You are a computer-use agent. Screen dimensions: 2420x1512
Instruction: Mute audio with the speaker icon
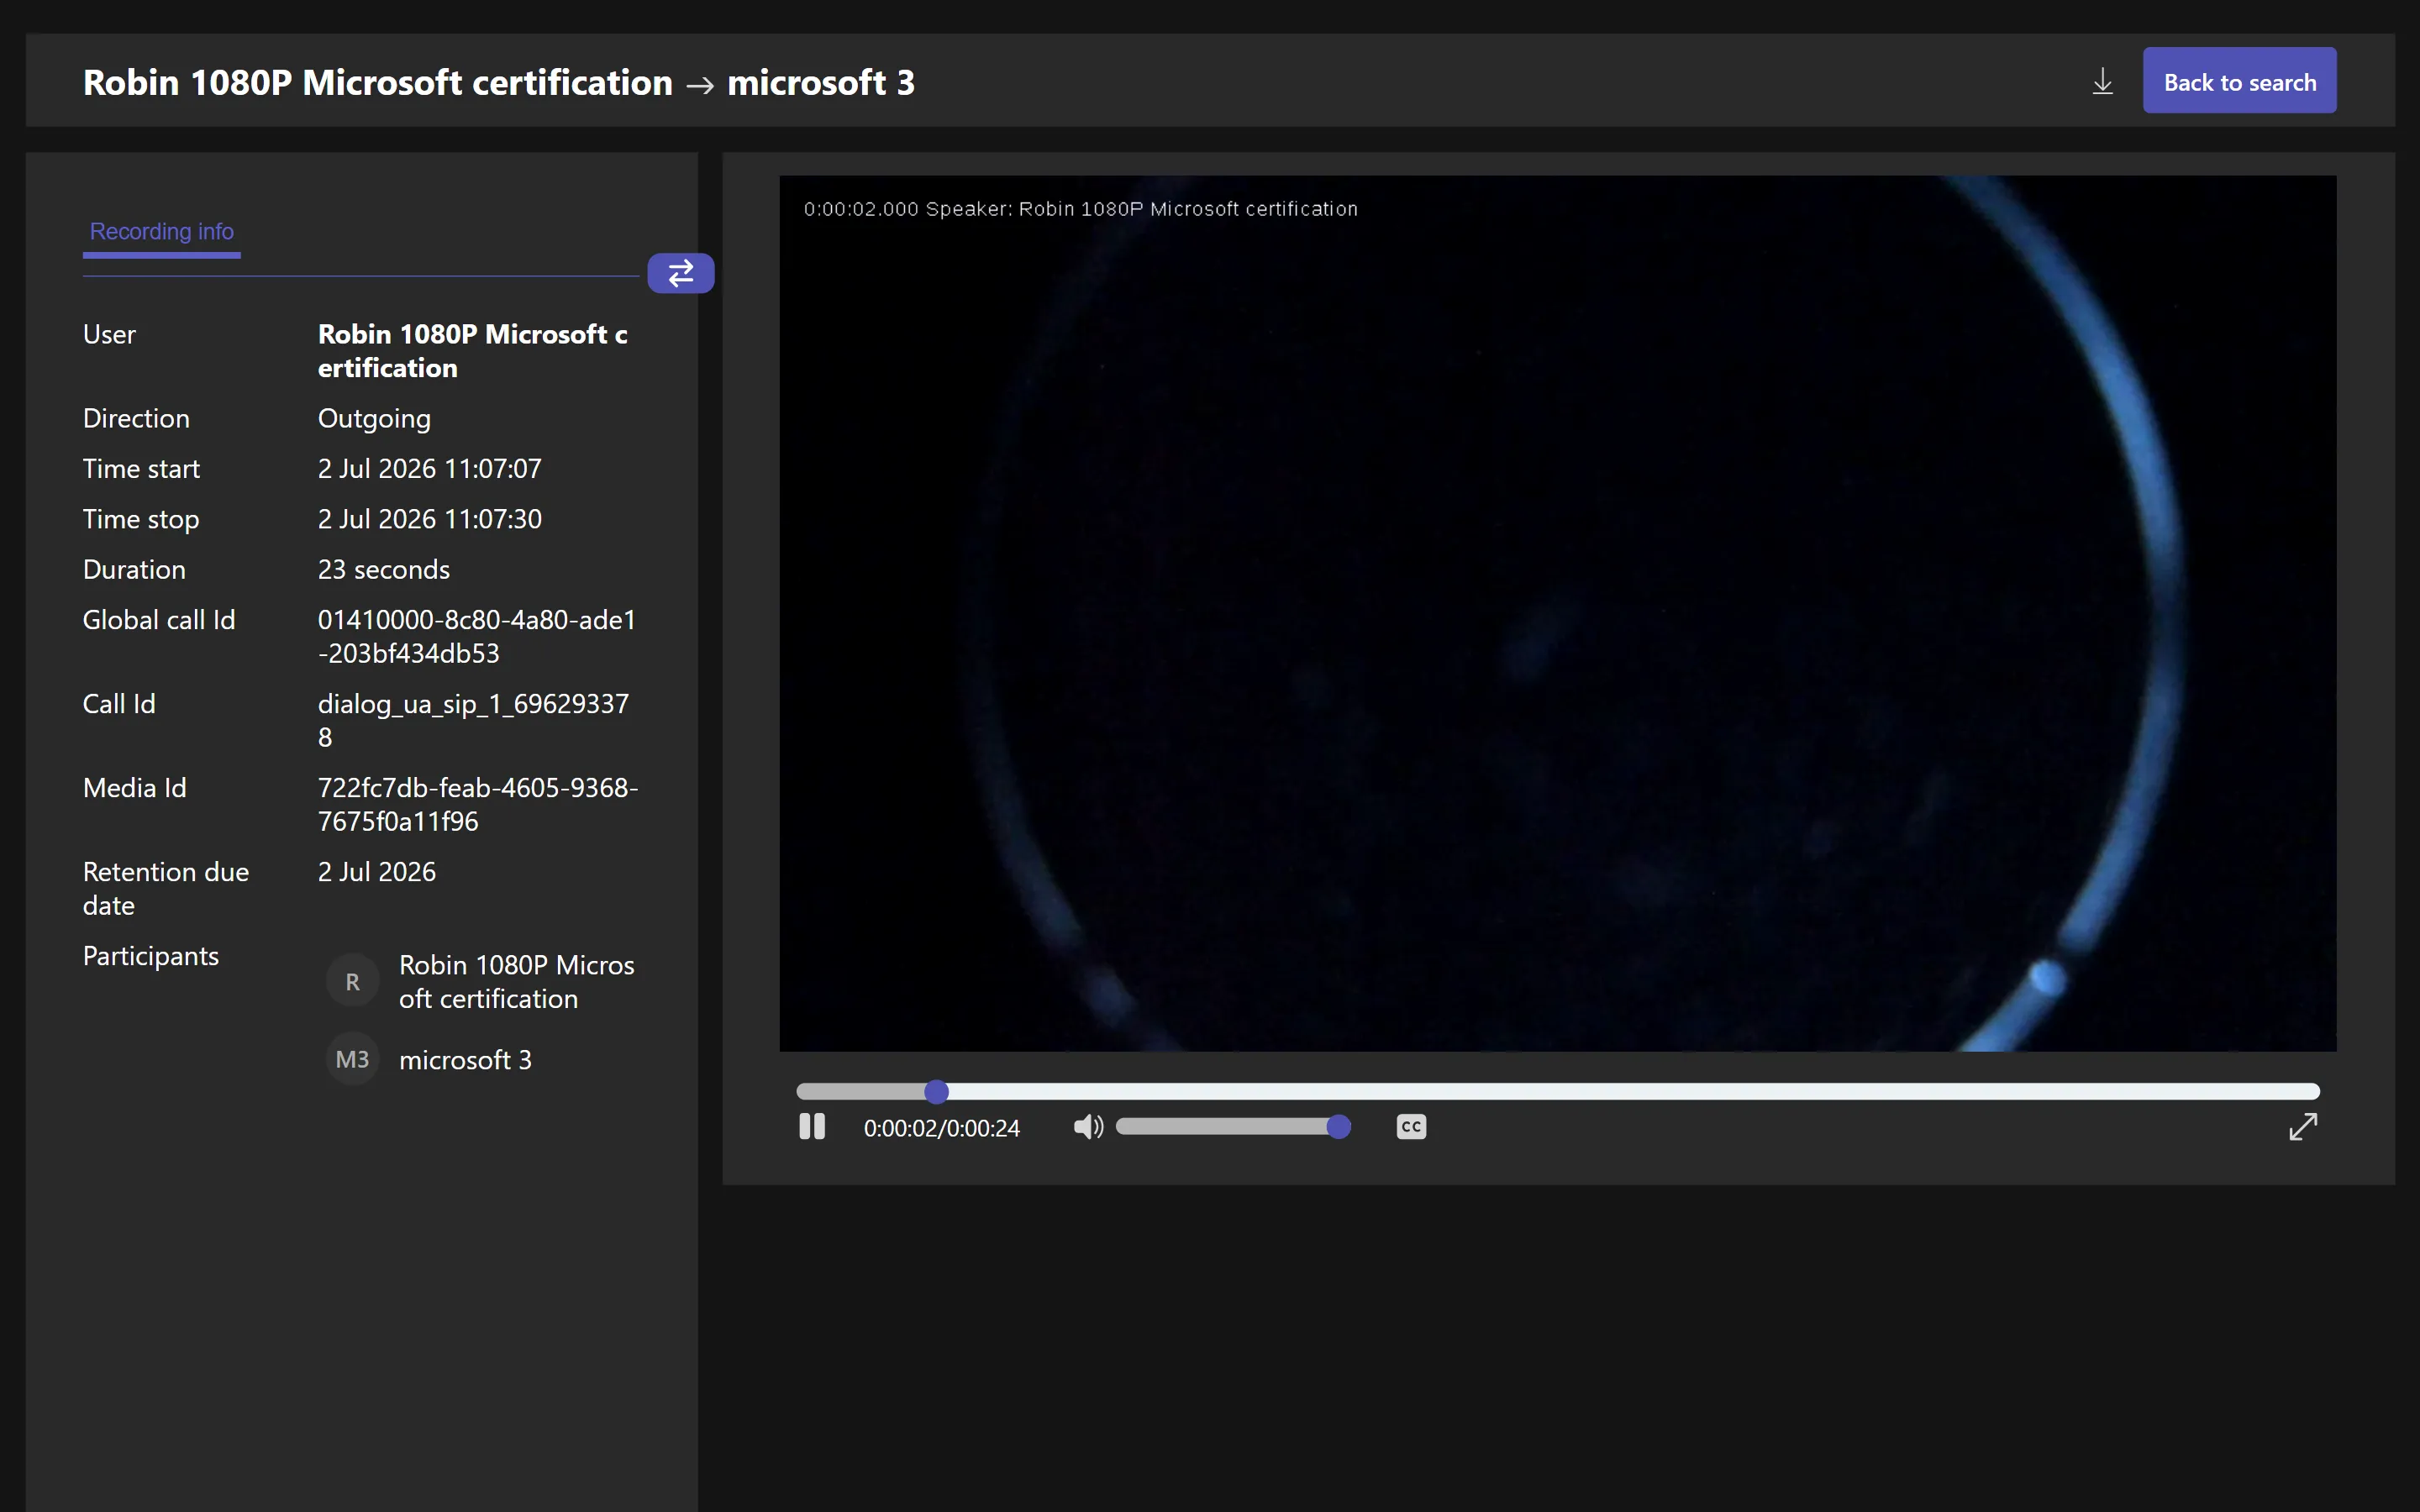1088,1127
